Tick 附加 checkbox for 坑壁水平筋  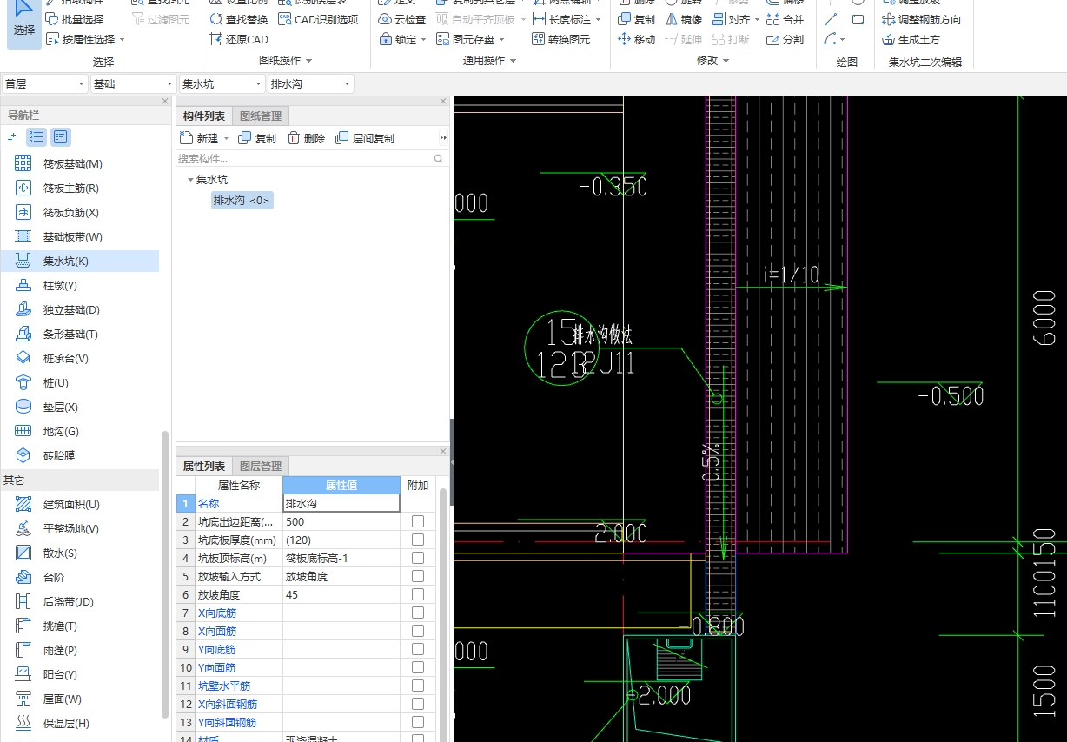[x=418, y=686]
